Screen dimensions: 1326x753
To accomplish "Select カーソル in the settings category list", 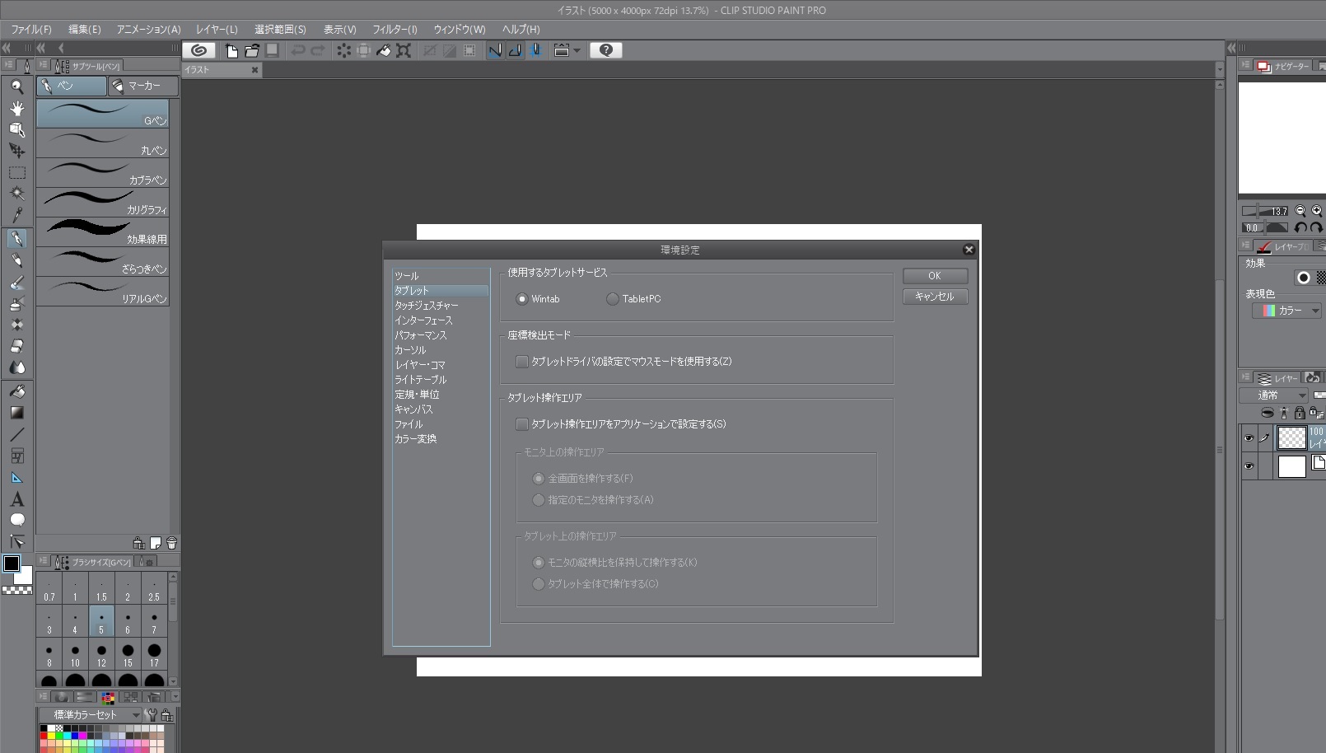I will (410, 350).
